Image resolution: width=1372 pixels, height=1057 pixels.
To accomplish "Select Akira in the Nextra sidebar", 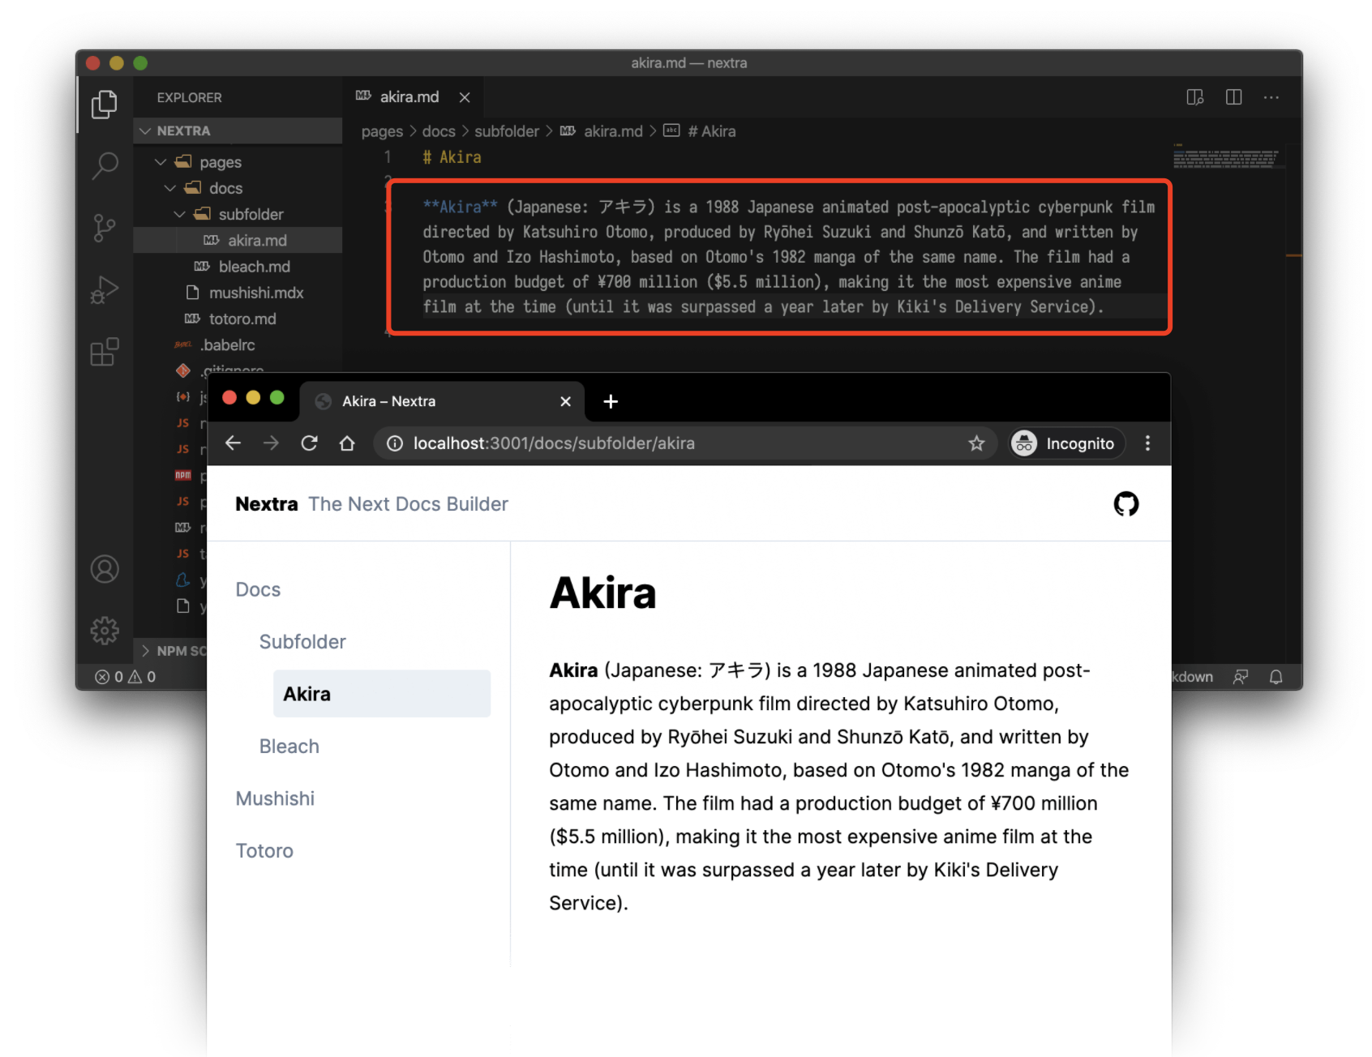I will click(382, 694).
